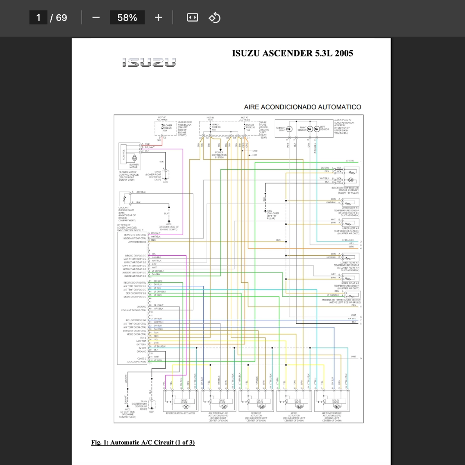
Task: Click the Coolant Bypass Valve label
Action: click(x=127, y=214)
